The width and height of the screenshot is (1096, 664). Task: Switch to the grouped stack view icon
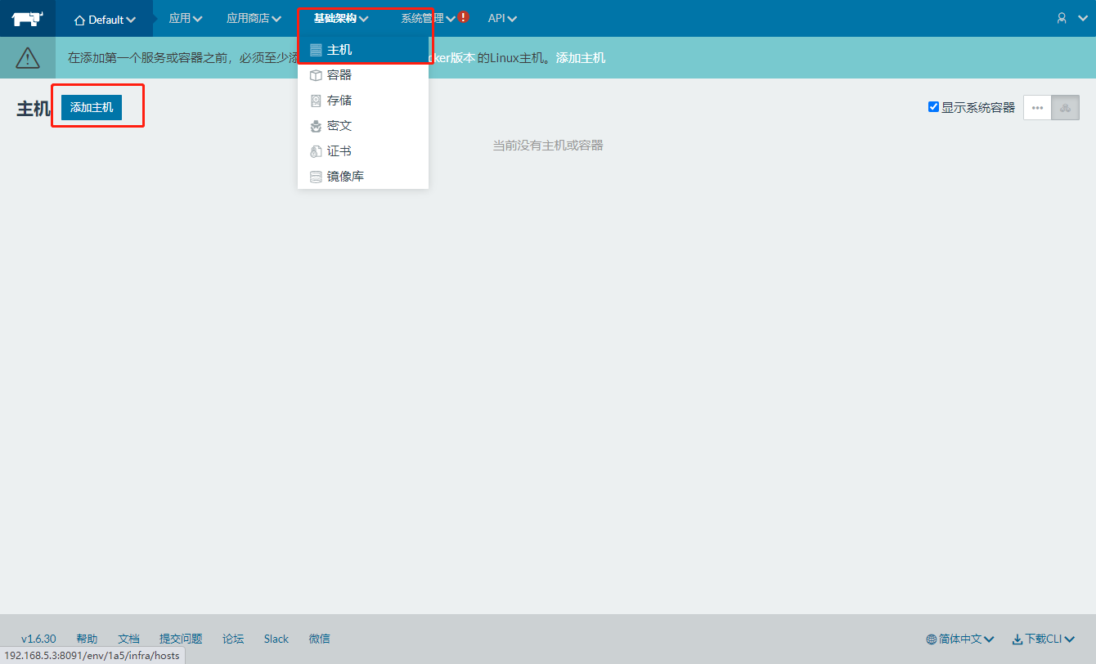1065,107
